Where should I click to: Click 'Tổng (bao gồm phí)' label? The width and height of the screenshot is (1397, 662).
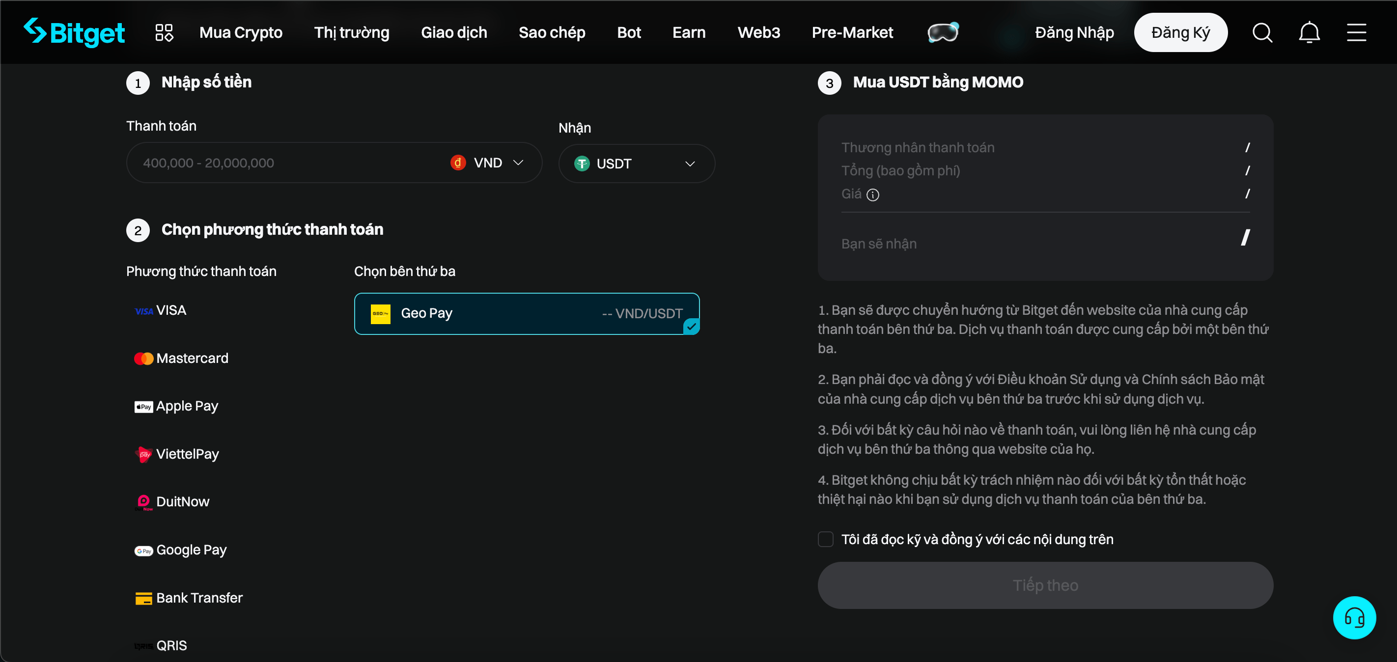pos(900,171)
